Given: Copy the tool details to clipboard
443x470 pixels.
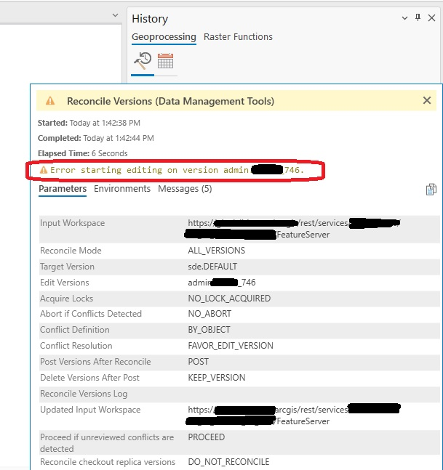Looking at the screenshot, I should (431, 190).
